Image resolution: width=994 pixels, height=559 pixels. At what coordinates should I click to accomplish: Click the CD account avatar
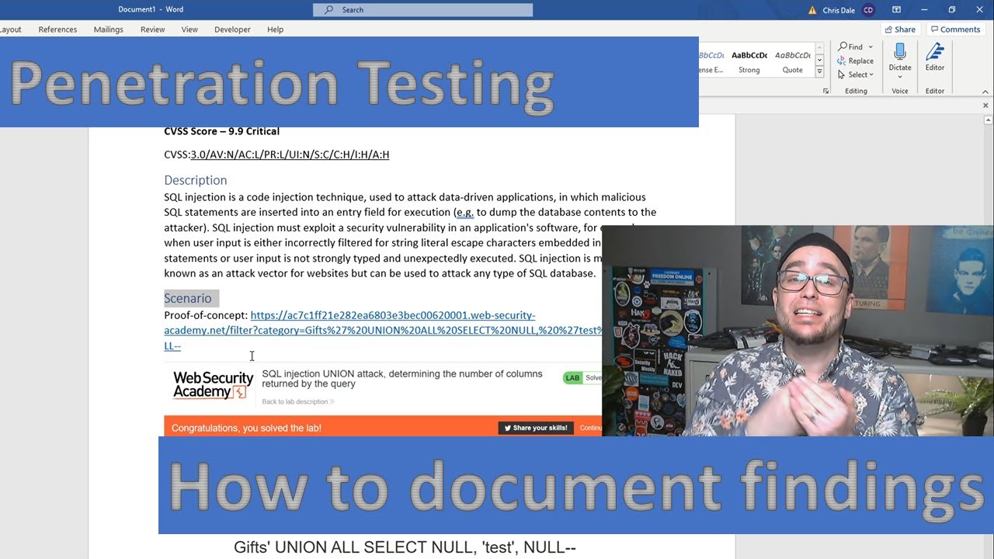(x=868, y=9)
